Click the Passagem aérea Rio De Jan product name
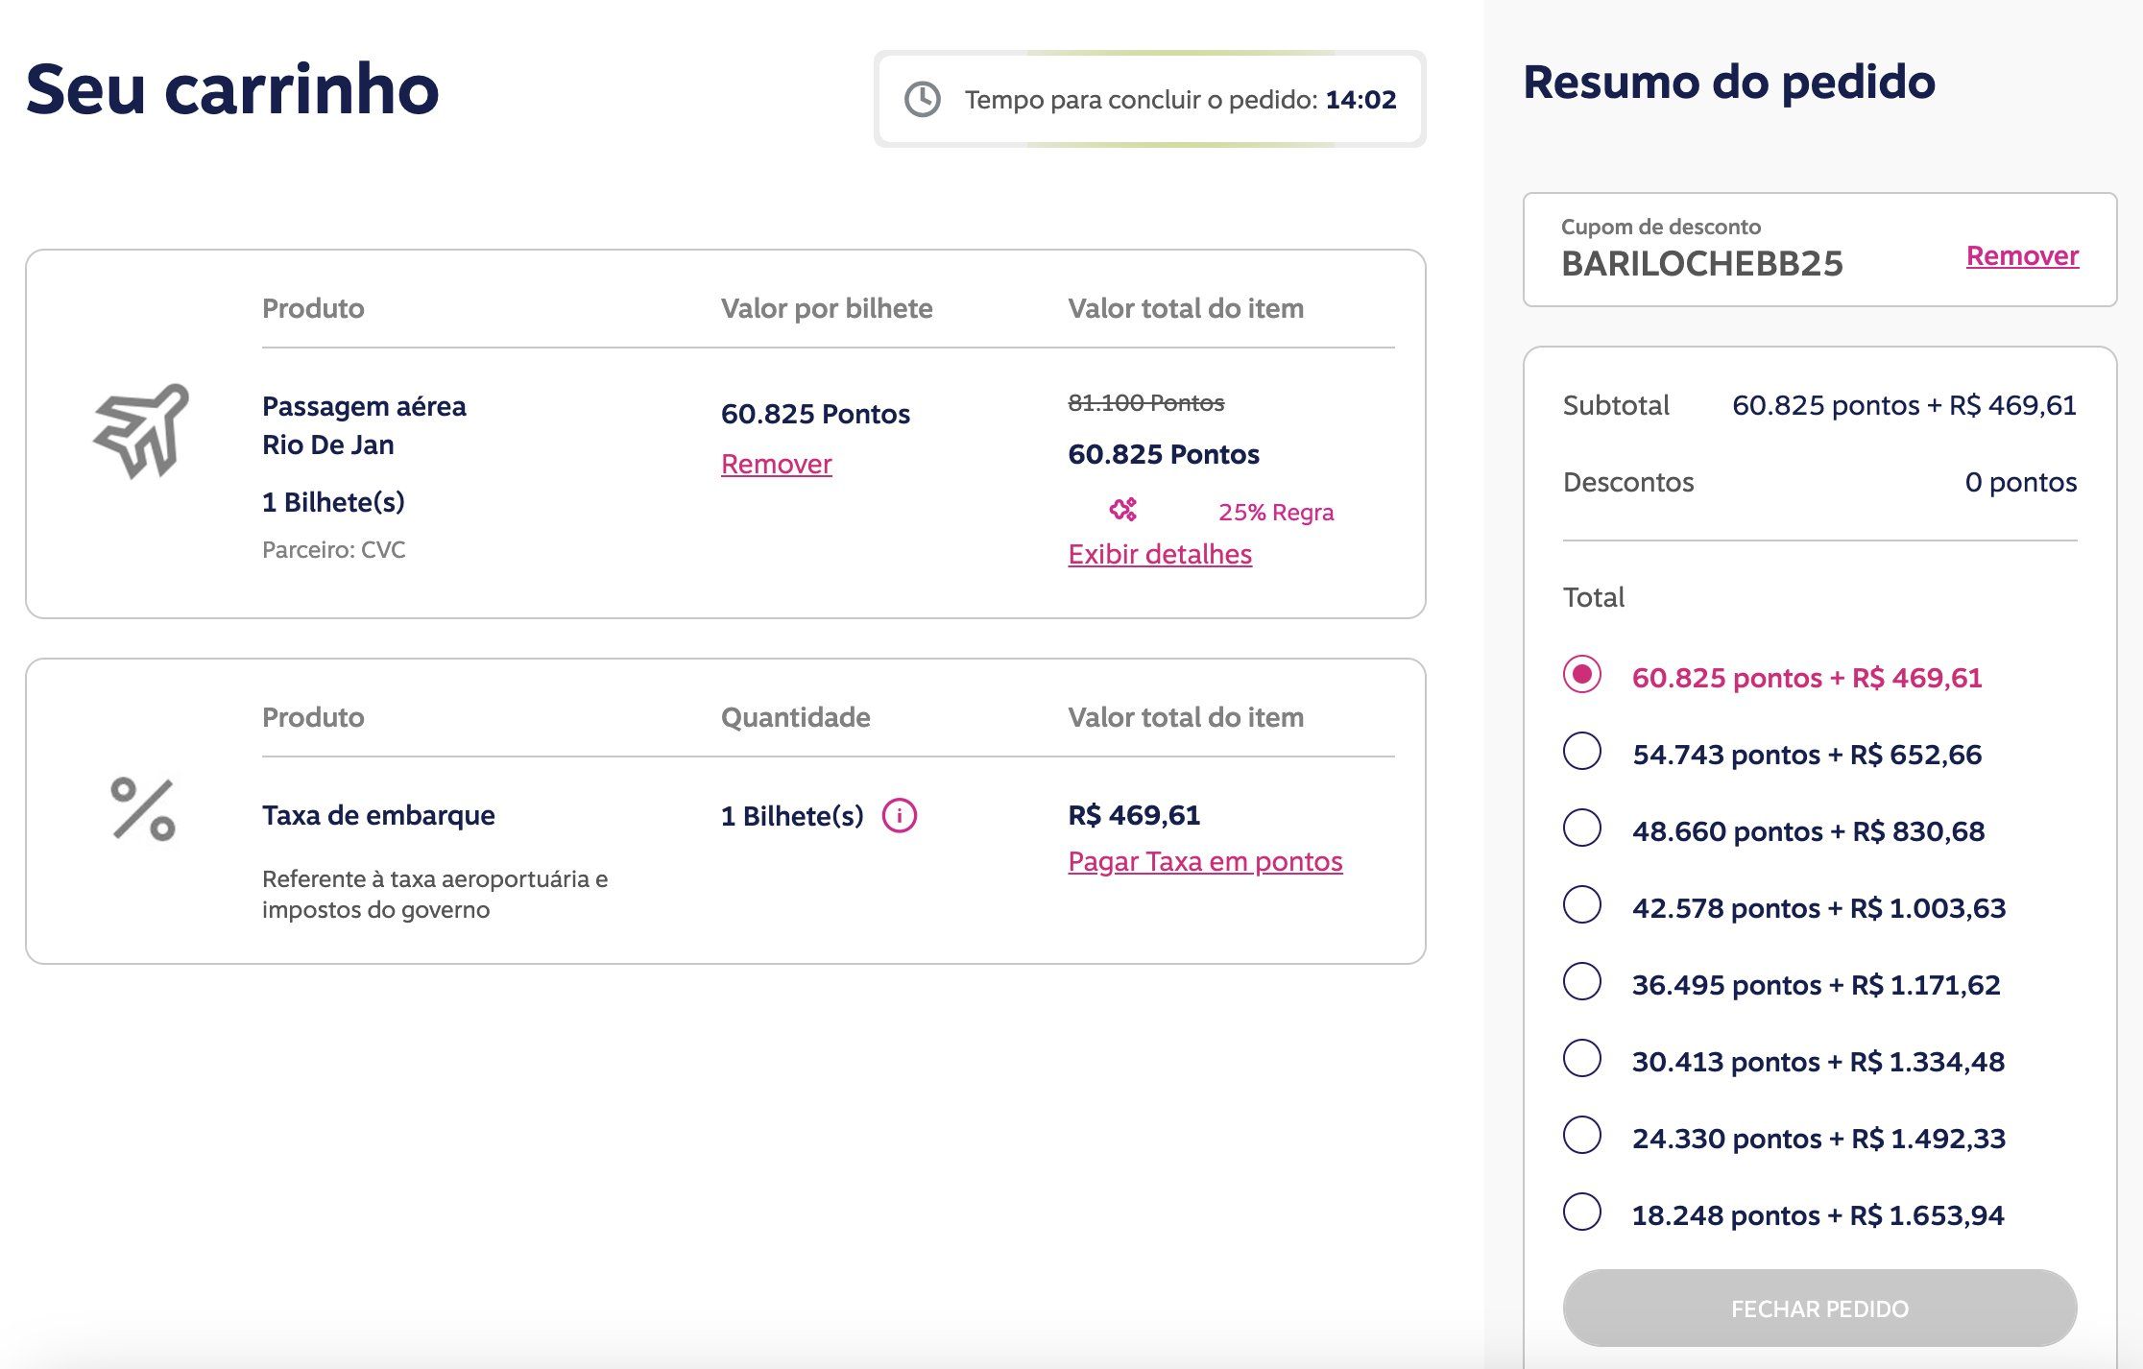The image size is (2143, 1369). click(x=364, y=425)
